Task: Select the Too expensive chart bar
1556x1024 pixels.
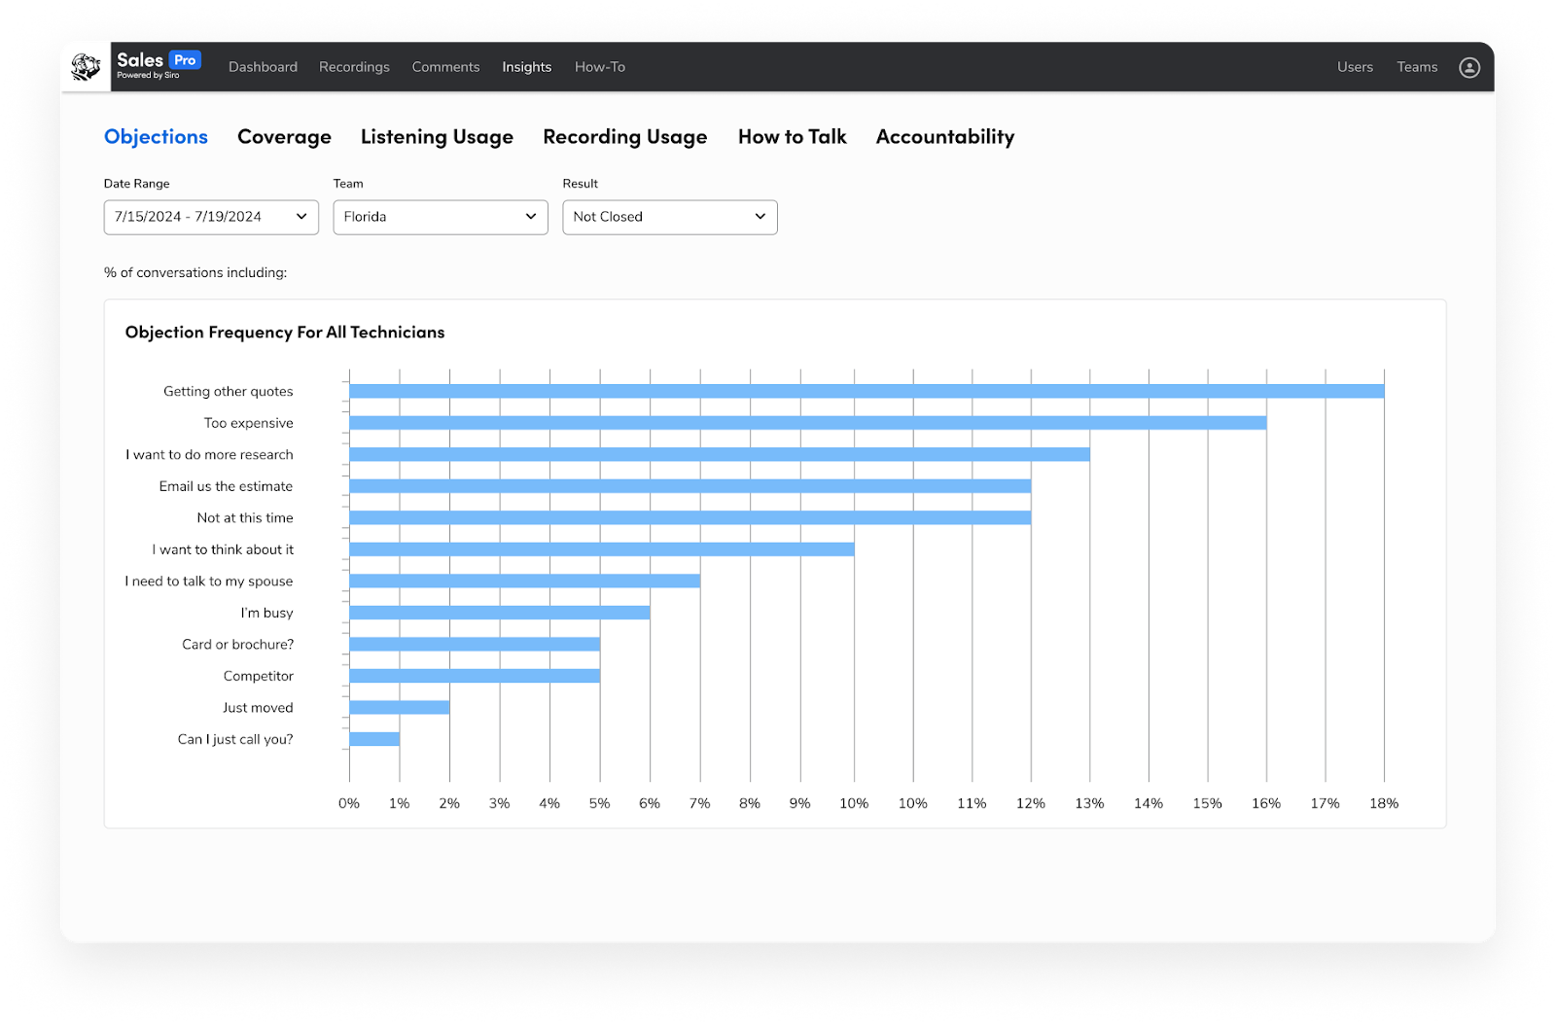Action: [807, 422]
